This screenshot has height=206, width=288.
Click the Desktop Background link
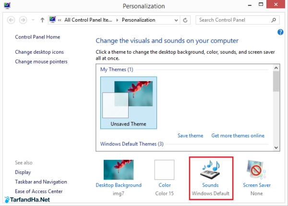point(119,185)
